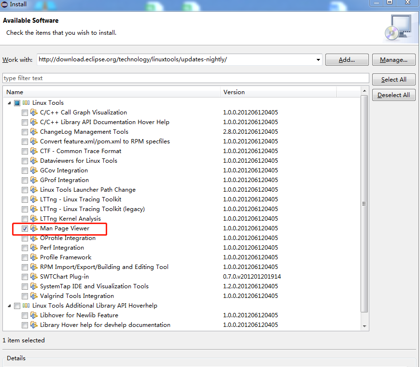Image resolution: width=420 pixels, height=367 pixels.
Task: Click version 2.8.0.201206120405 cell
Action: pyautogui.click(x=251, y=132)
